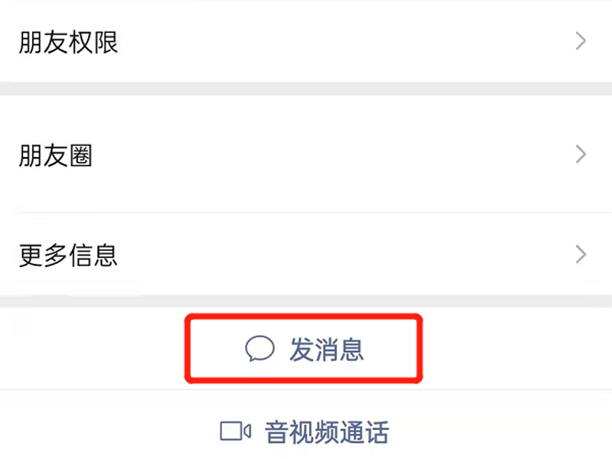Click the red-outlined send message box
This screenshot has height=459, width=612.
click(x=304, y=350)
